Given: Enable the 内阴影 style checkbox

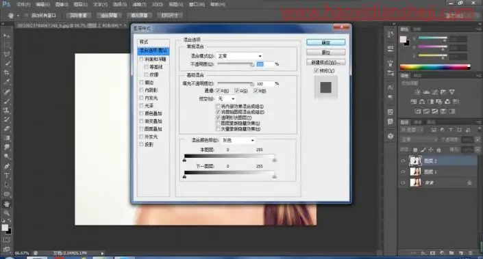Looking at the screenshot, I should point(141,90).
